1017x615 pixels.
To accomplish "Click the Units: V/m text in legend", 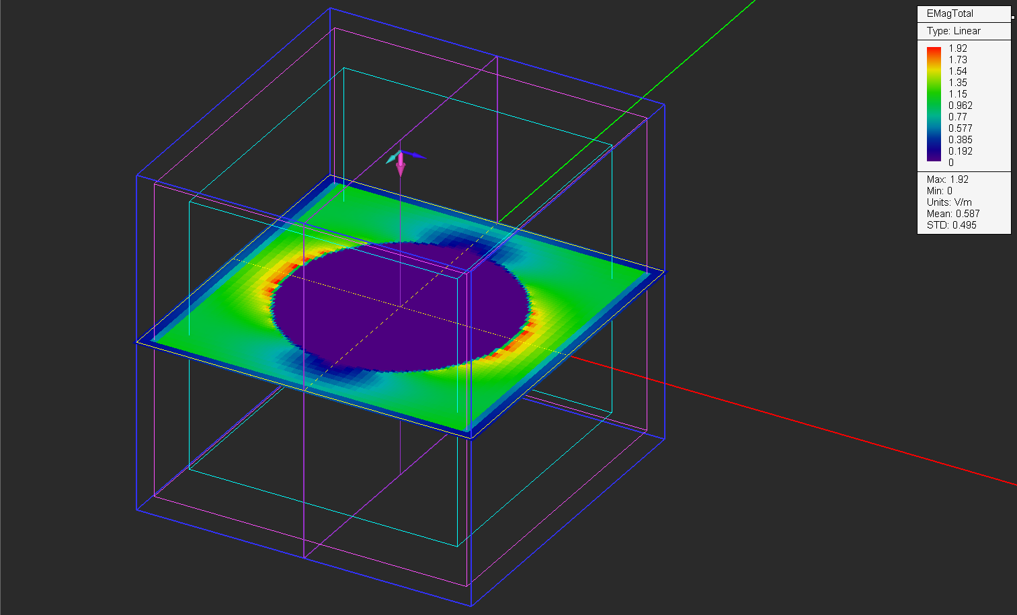I will click(948, 202).
